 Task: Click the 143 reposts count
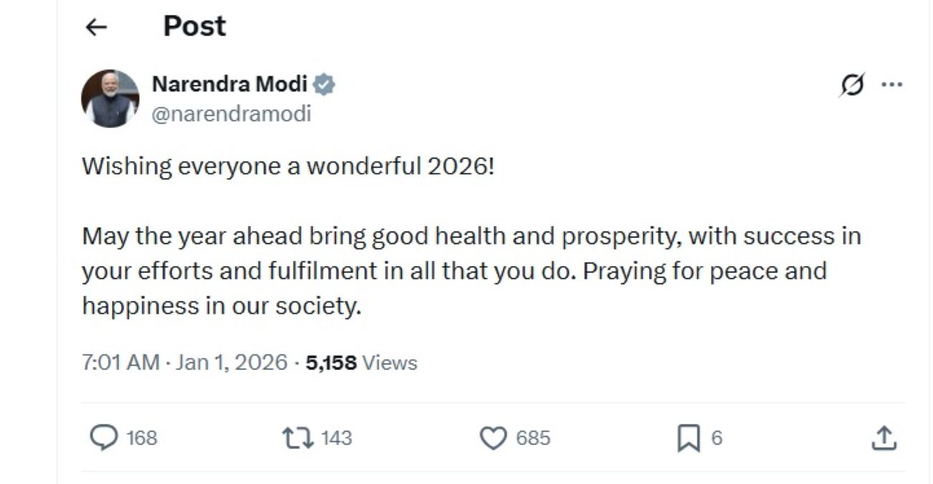[336, 437]
